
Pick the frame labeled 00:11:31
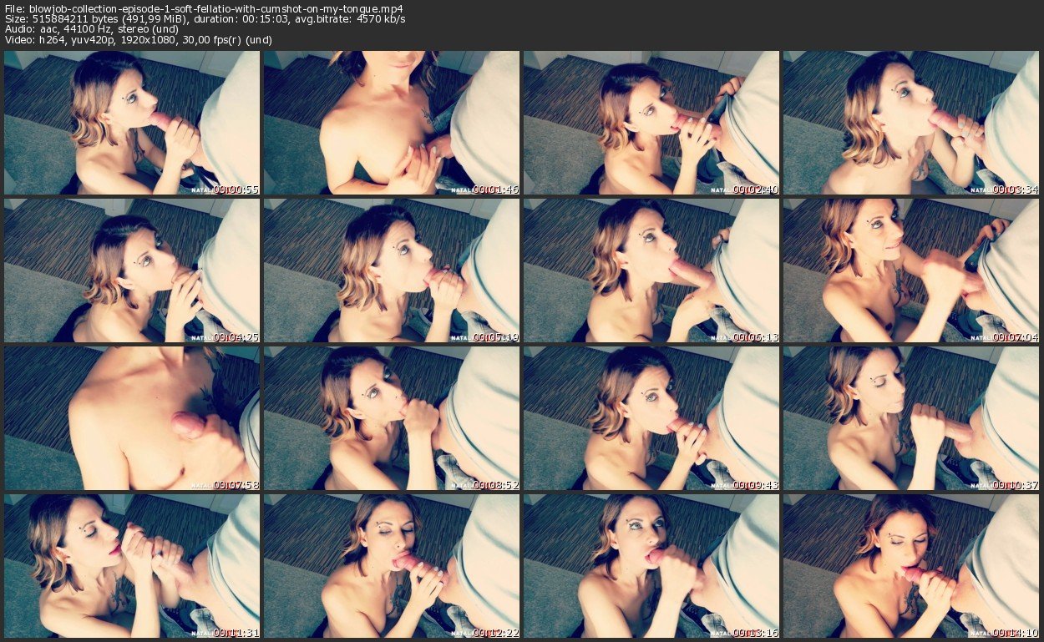[132, 566]
